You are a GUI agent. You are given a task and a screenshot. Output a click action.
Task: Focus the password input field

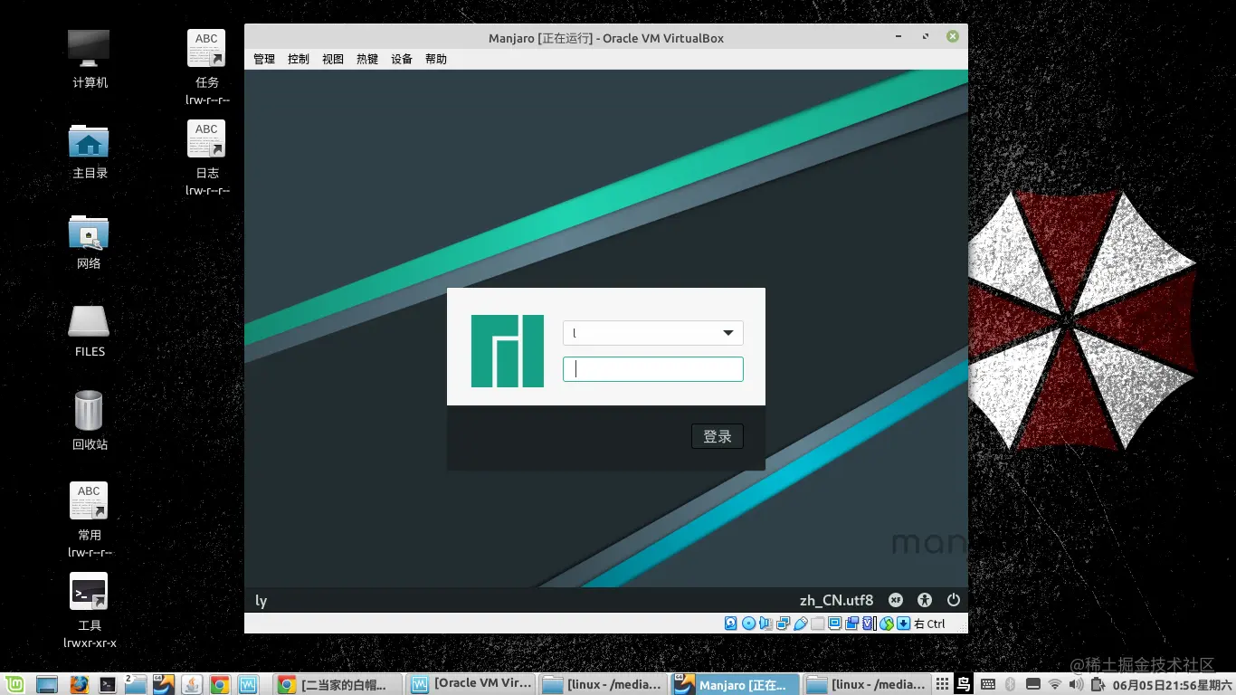[652, 368]
